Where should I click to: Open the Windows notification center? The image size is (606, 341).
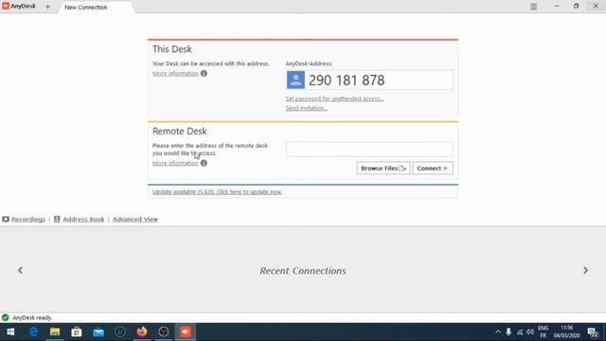click(x=593, y=332)
